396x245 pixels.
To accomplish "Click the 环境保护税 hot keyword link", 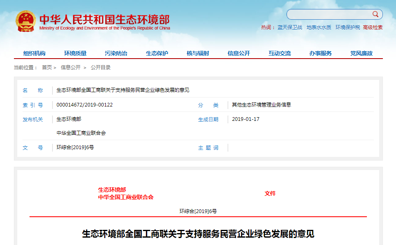I will [348, 27].
